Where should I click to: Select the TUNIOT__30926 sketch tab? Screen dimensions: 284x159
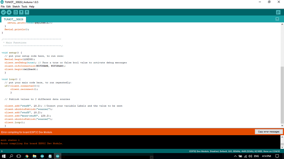[x=13, y=19]
